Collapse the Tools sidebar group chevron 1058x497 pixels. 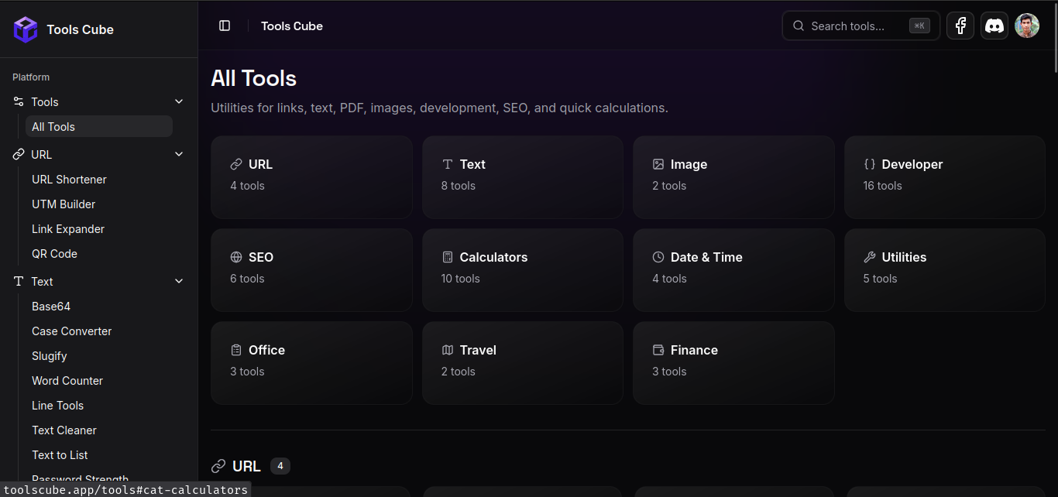(179, 101)
